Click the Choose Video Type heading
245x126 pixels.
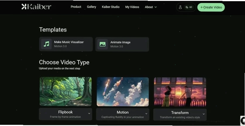click(64, 62)
